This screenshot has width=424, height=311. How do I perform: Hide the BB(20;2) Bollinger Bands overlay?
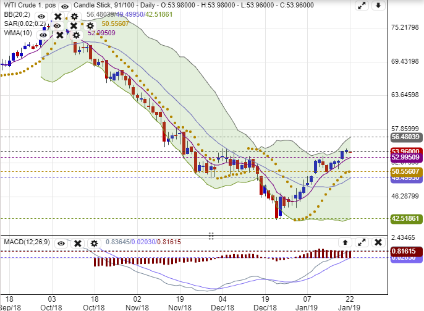tap(41, 17)
